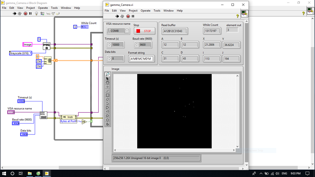Open Action Center notifications icon
The height and width of the screenshot is (177, 315).
307,174
